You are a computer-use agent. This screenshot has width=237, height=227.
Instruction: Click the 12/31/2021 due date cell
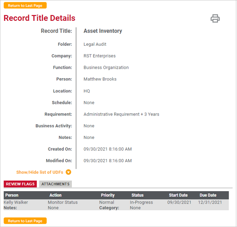coord(210,202)
